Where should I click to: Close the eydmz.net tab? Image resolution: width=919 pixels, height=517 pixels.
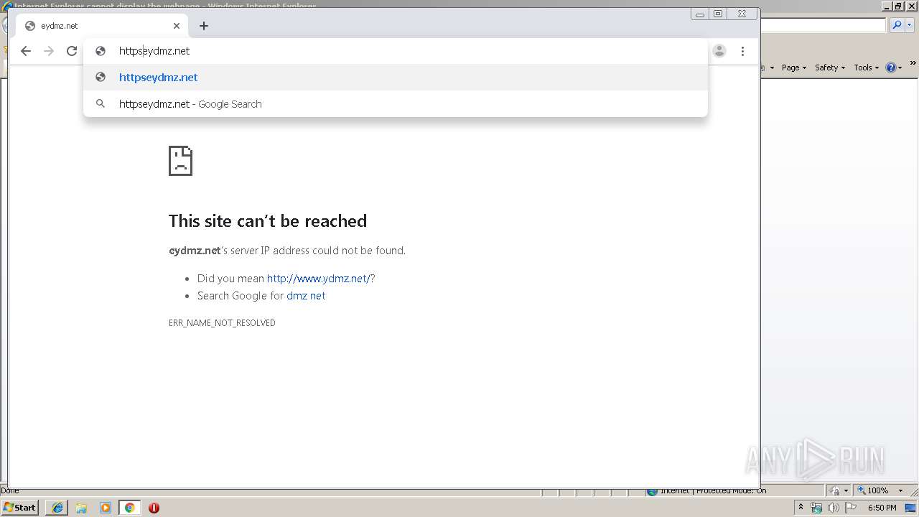[177, 26]
